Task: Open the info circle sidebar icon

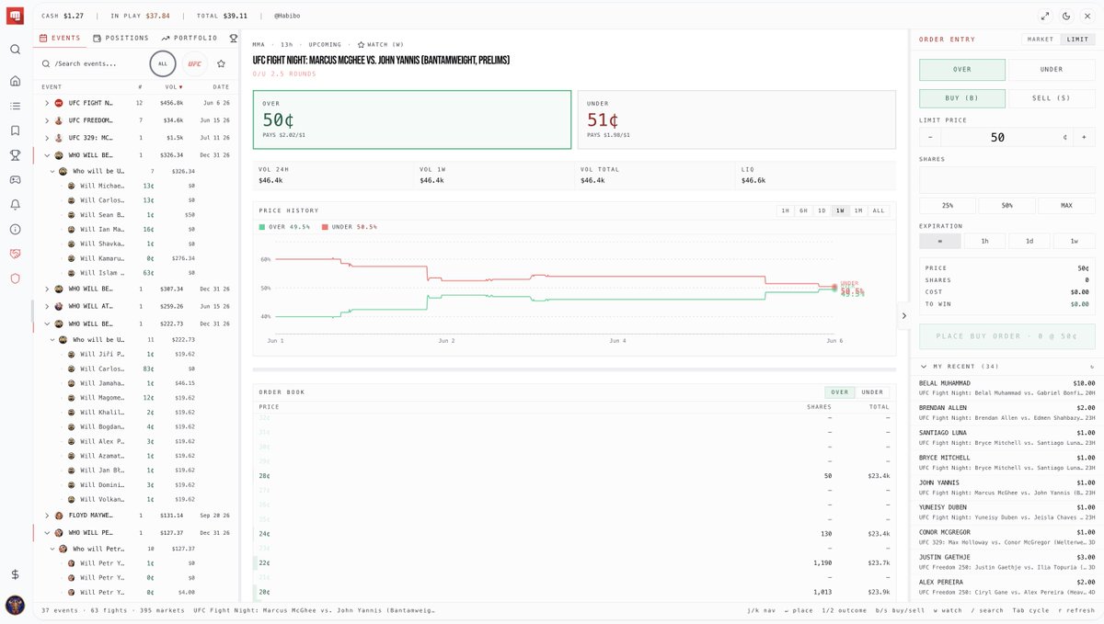Action: point(15,229)
